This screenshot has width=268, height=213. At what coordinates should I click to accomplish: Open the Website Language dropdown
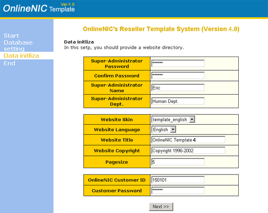click(x=164, y=130)
